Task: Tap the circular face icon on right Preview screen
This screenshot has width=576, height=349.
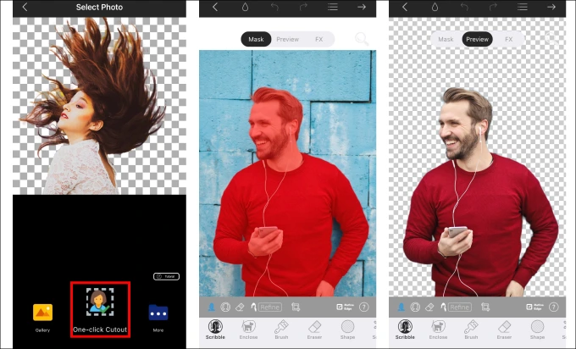Action: (x=415, y=307)
